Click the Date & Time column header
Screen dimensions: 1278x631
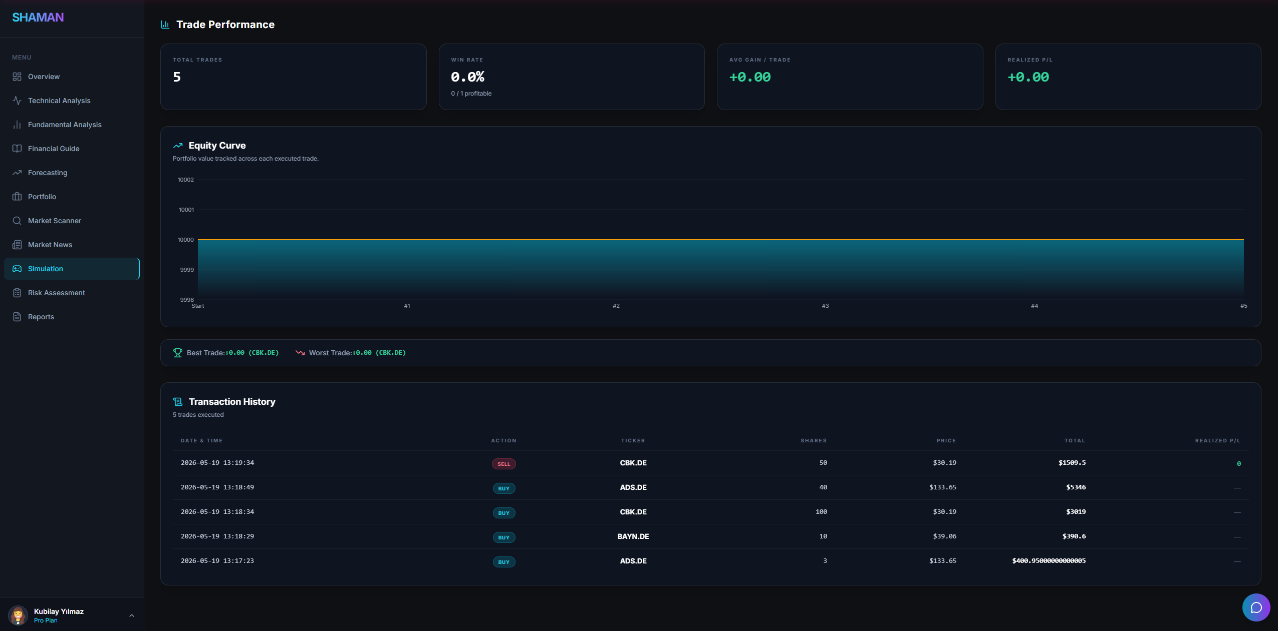point(201,441)
